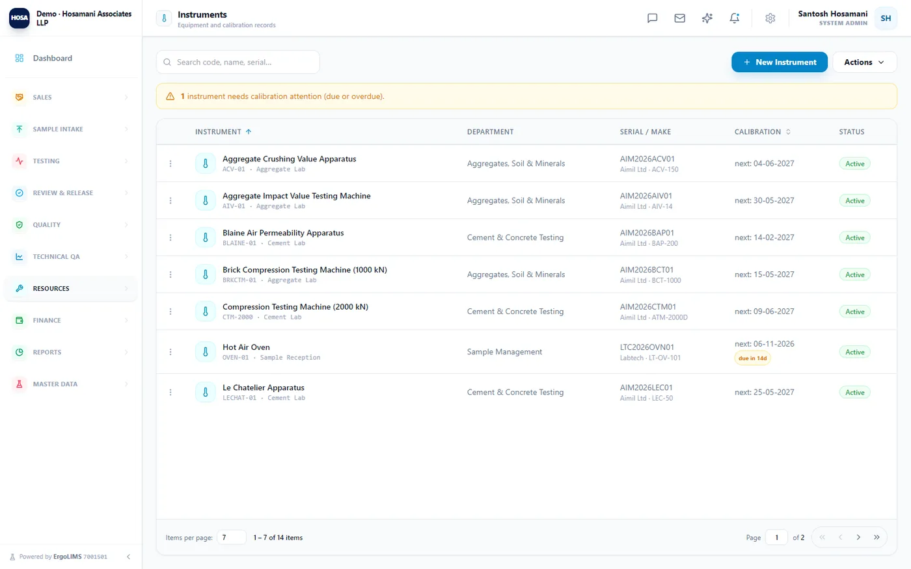This screenshot has width=911, height=569.
Task: Open row menu for Aggregate Impact Value Testing Machine
Action: click(x=170, y=200)
